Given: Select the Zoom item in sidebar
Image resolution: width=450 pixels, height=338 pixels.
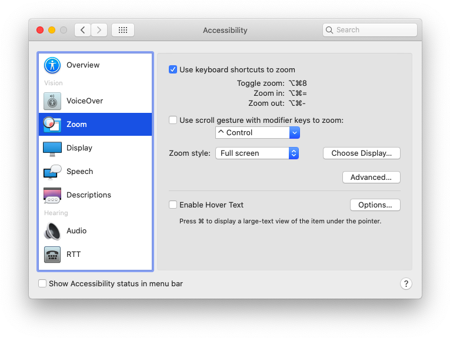Looking at the screenshot, I should [x=95, y=124].
